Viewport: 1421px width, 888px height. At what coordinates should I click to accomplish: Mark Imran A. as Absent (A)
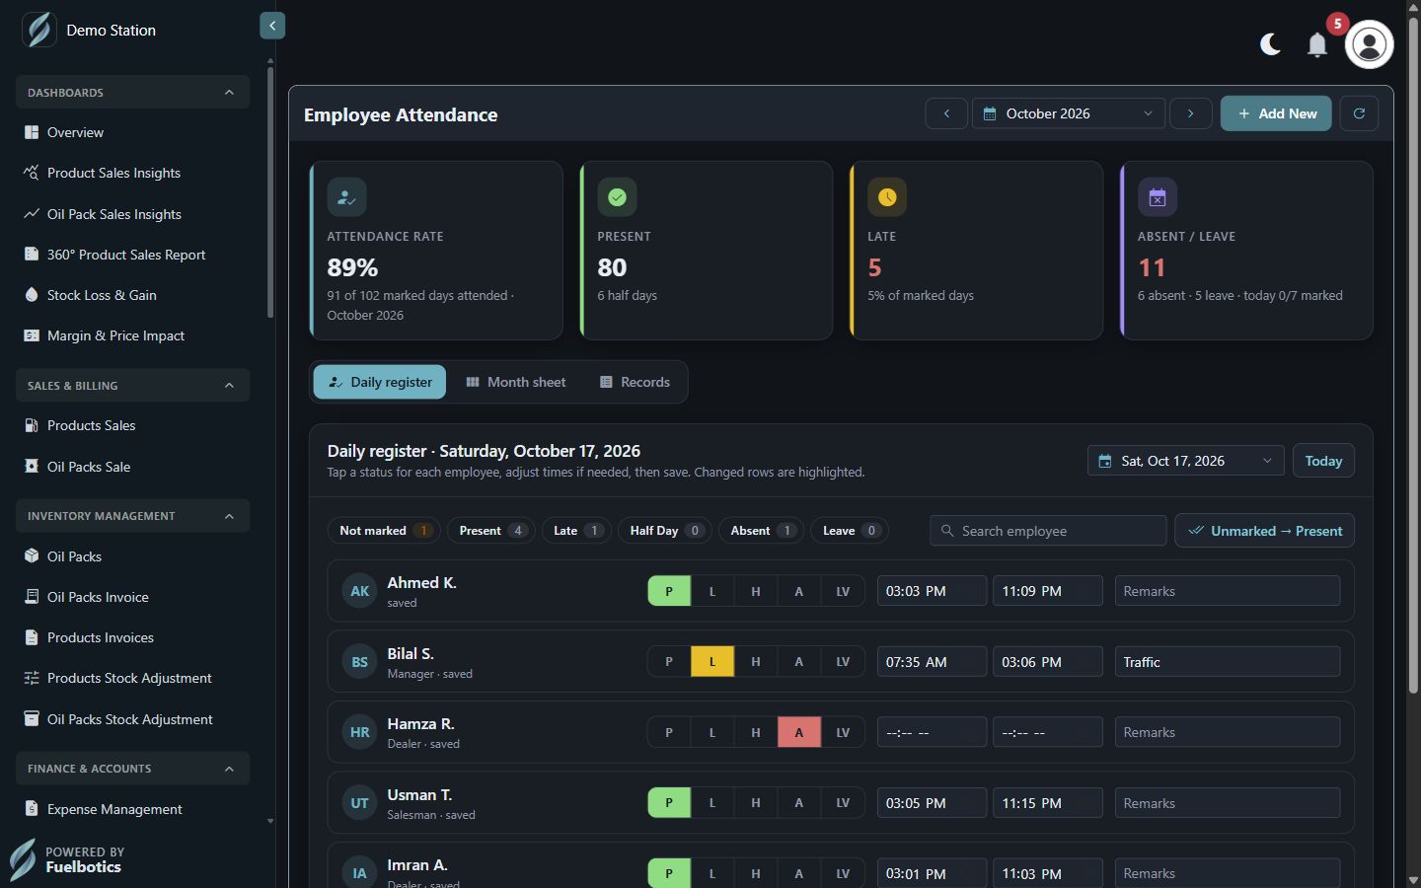click(799, 873)
